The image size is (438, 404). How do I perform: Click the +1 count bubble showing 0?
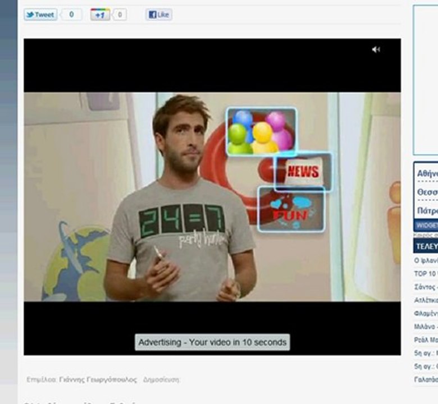coord(120,15)
